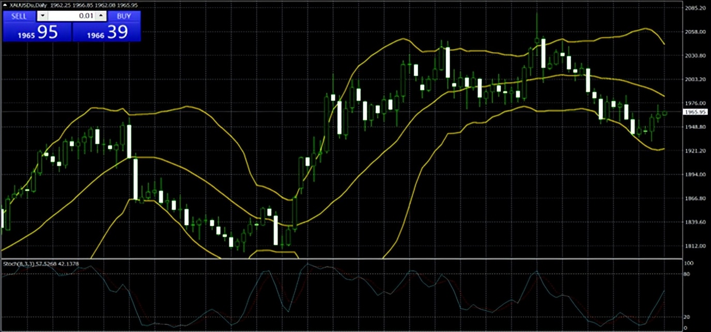Click the stochastic 20 level label
Viewport: 711px width, 332px height.
click(686, 317)
